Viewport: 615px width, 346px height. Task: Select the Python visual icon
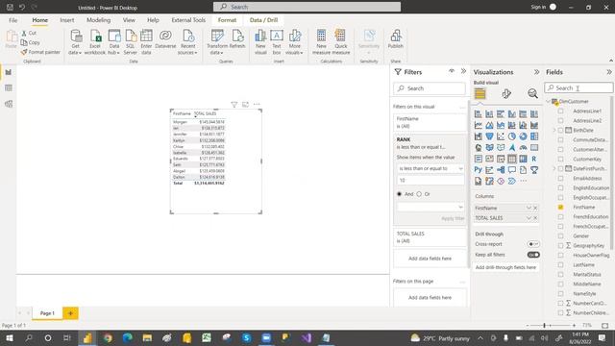[x=479, y=170]
